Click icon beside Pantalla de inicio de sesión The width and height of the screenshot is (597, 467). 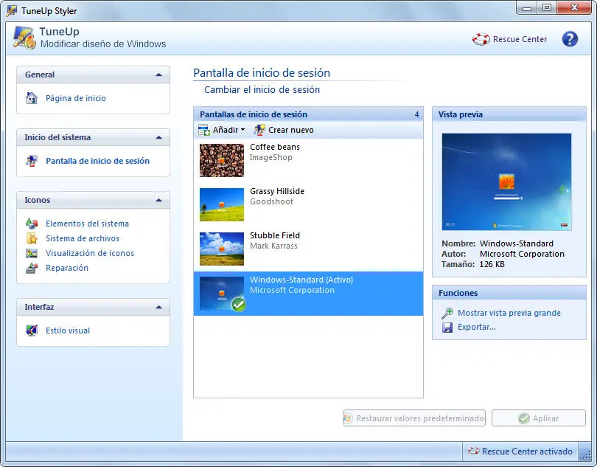[x=32, y=161]
